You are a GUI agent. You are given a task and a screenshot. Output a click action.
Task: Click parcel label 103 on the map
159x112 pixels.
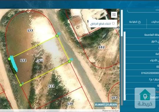[x=114, y=98]
